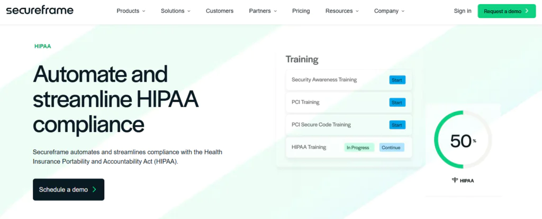Viewport: 542px width, 219px height.
Task: Click the Automate and streamline HIPAA compliance headline
Action: pos(116,99)
